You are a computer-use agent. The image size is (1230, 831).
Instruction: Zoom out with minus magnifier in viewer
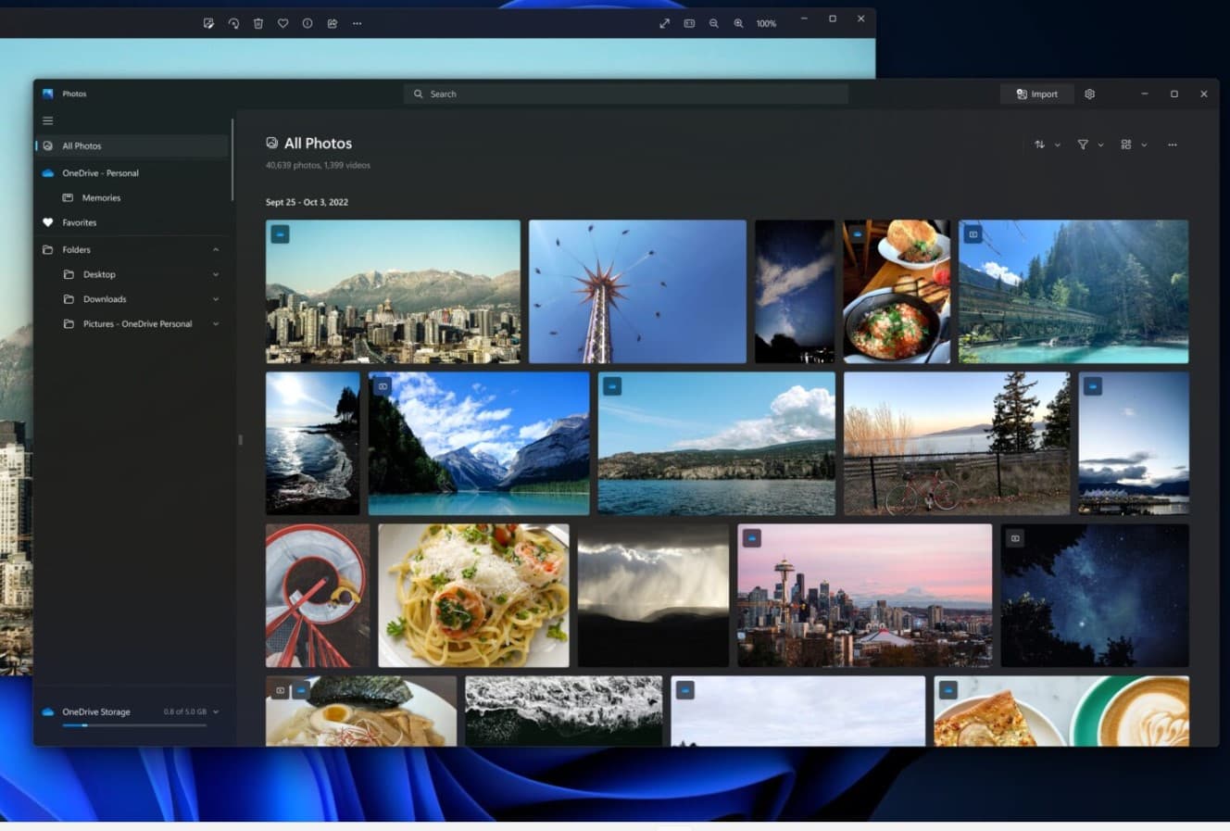click(714, 23)
